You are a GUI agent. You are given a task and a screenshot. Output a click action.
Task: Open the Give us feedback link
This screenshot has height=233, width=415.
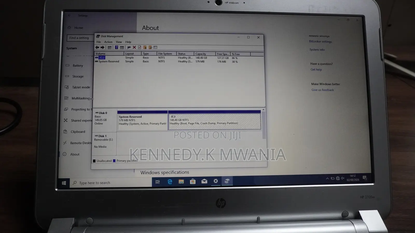coord(323,90)
